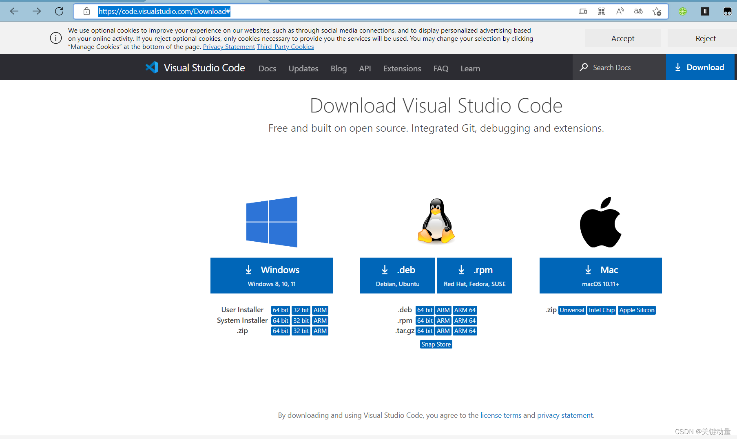Select System Installer ARM

pos(320,321)
